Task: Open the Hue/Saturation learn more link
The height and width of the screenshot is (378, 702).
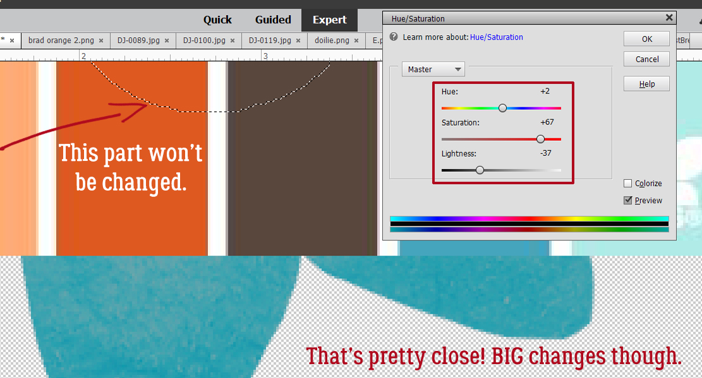Action: coord(496,37)
